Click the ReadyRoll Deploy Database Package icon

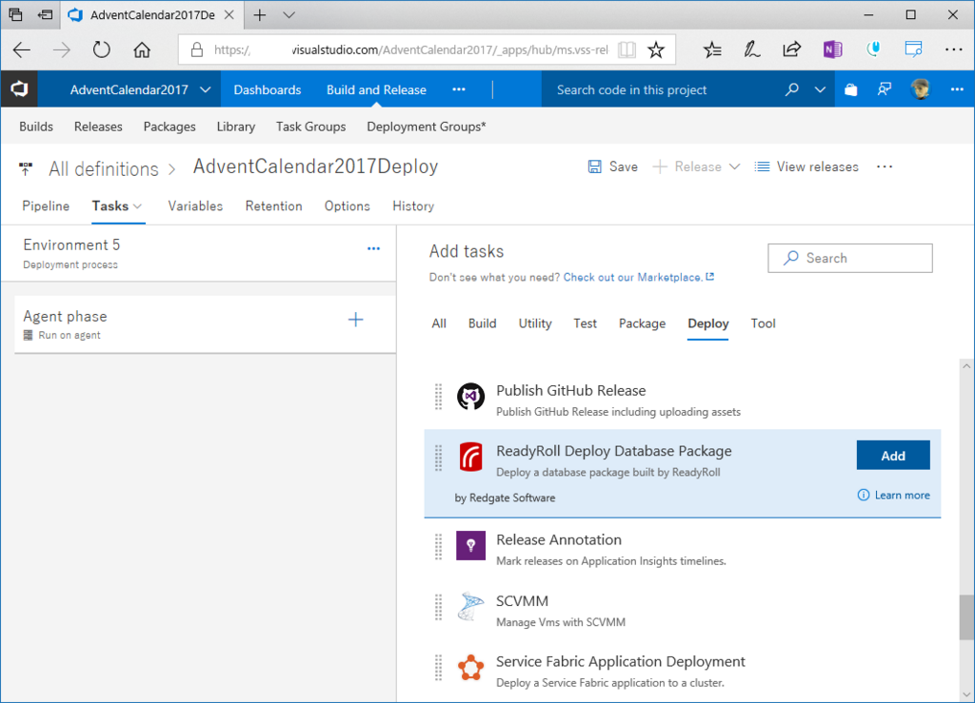470,457
